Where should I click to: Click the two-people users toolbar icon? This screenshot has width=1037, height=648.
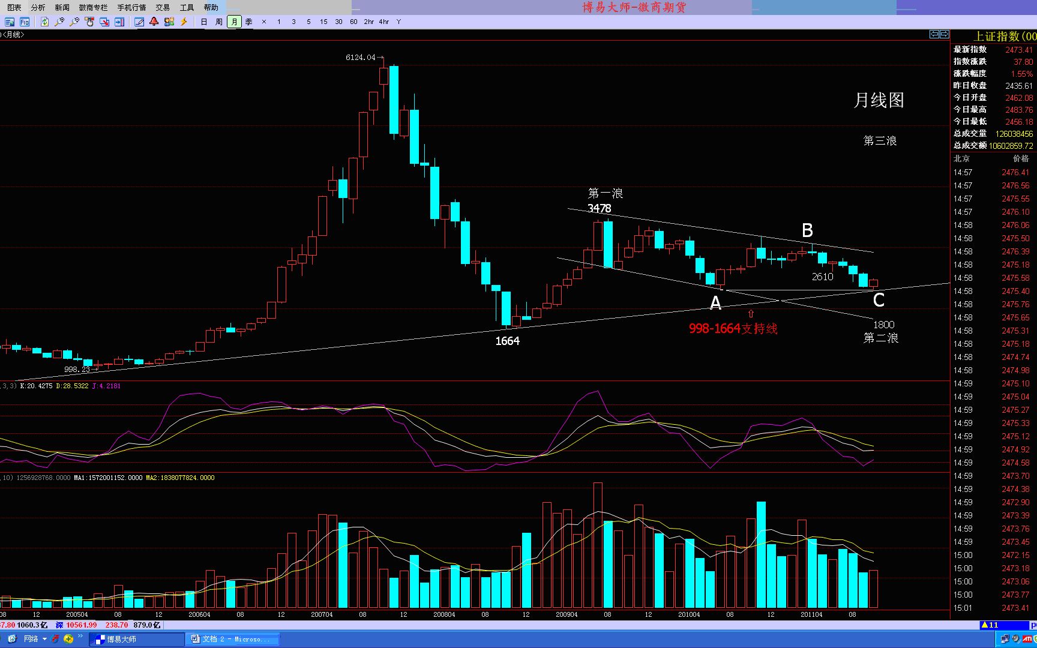pyautogui.click(x=169, y=22)
